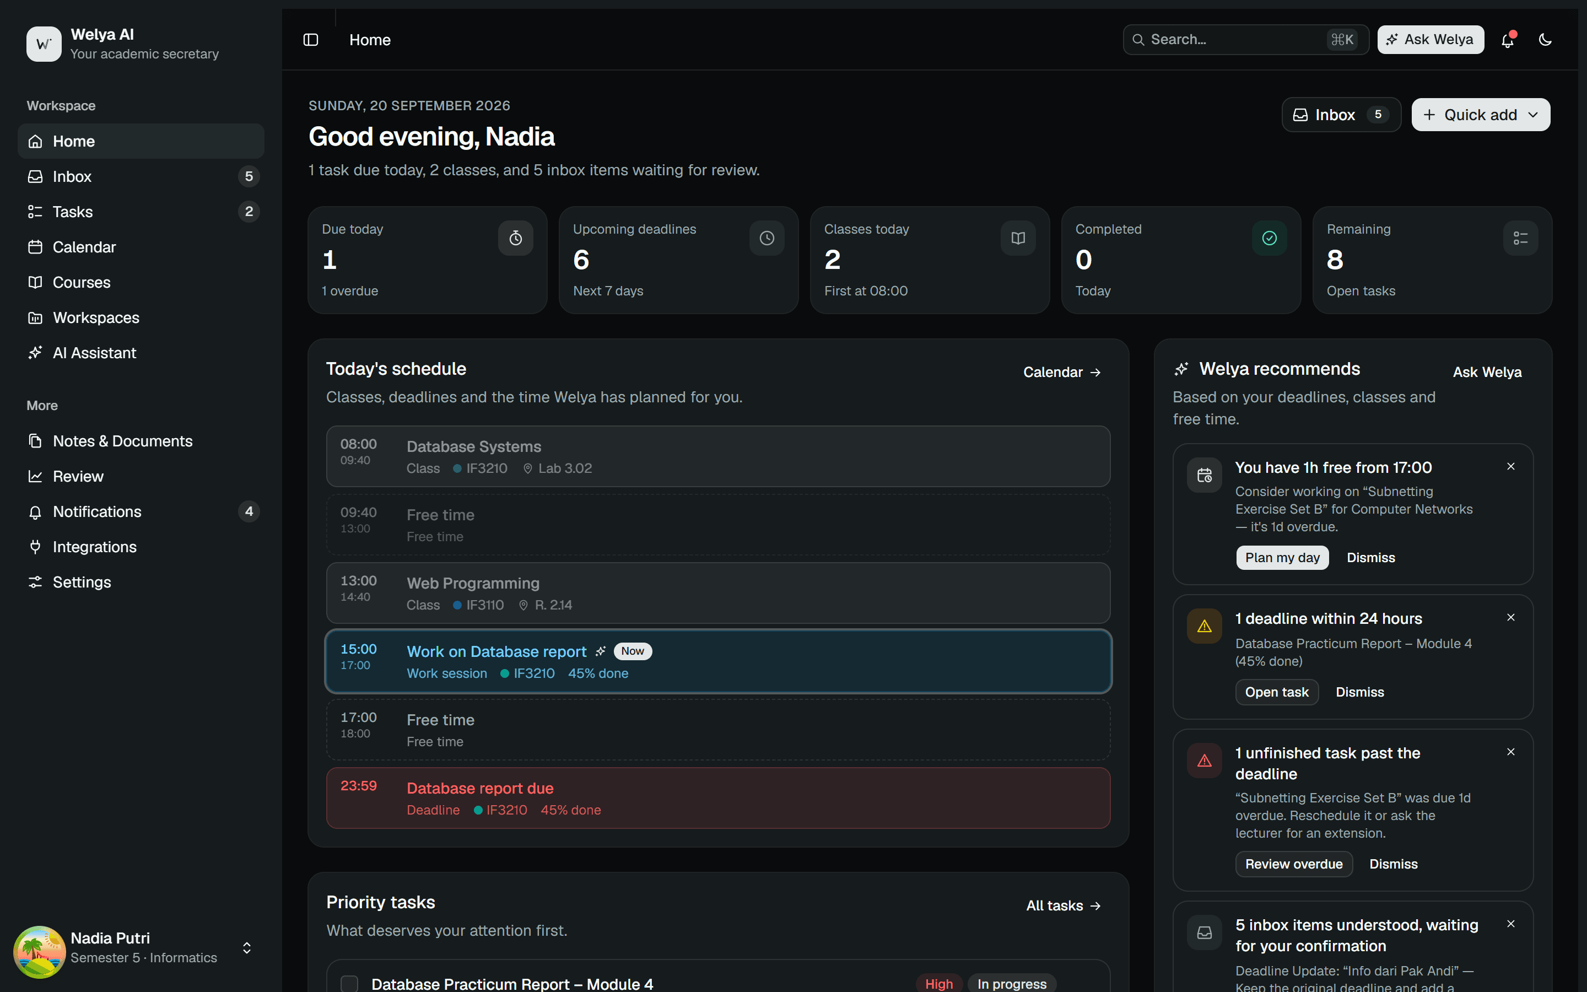Open Notifications in the sidebar
Viewport: 1587px width, 992px height.
coord(141,512)
